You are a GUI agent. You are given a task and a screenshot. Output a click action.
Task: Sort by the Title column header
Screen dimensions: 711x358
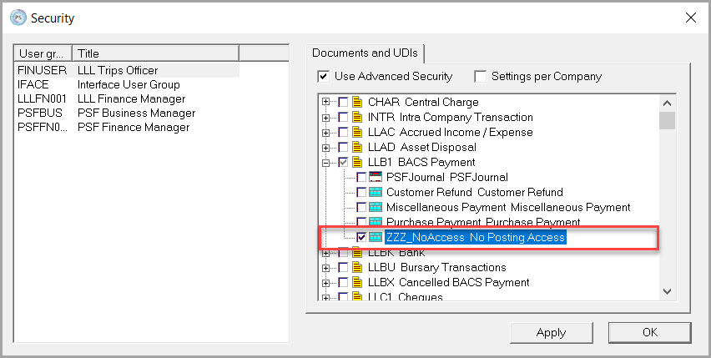(x=155, y=53)
